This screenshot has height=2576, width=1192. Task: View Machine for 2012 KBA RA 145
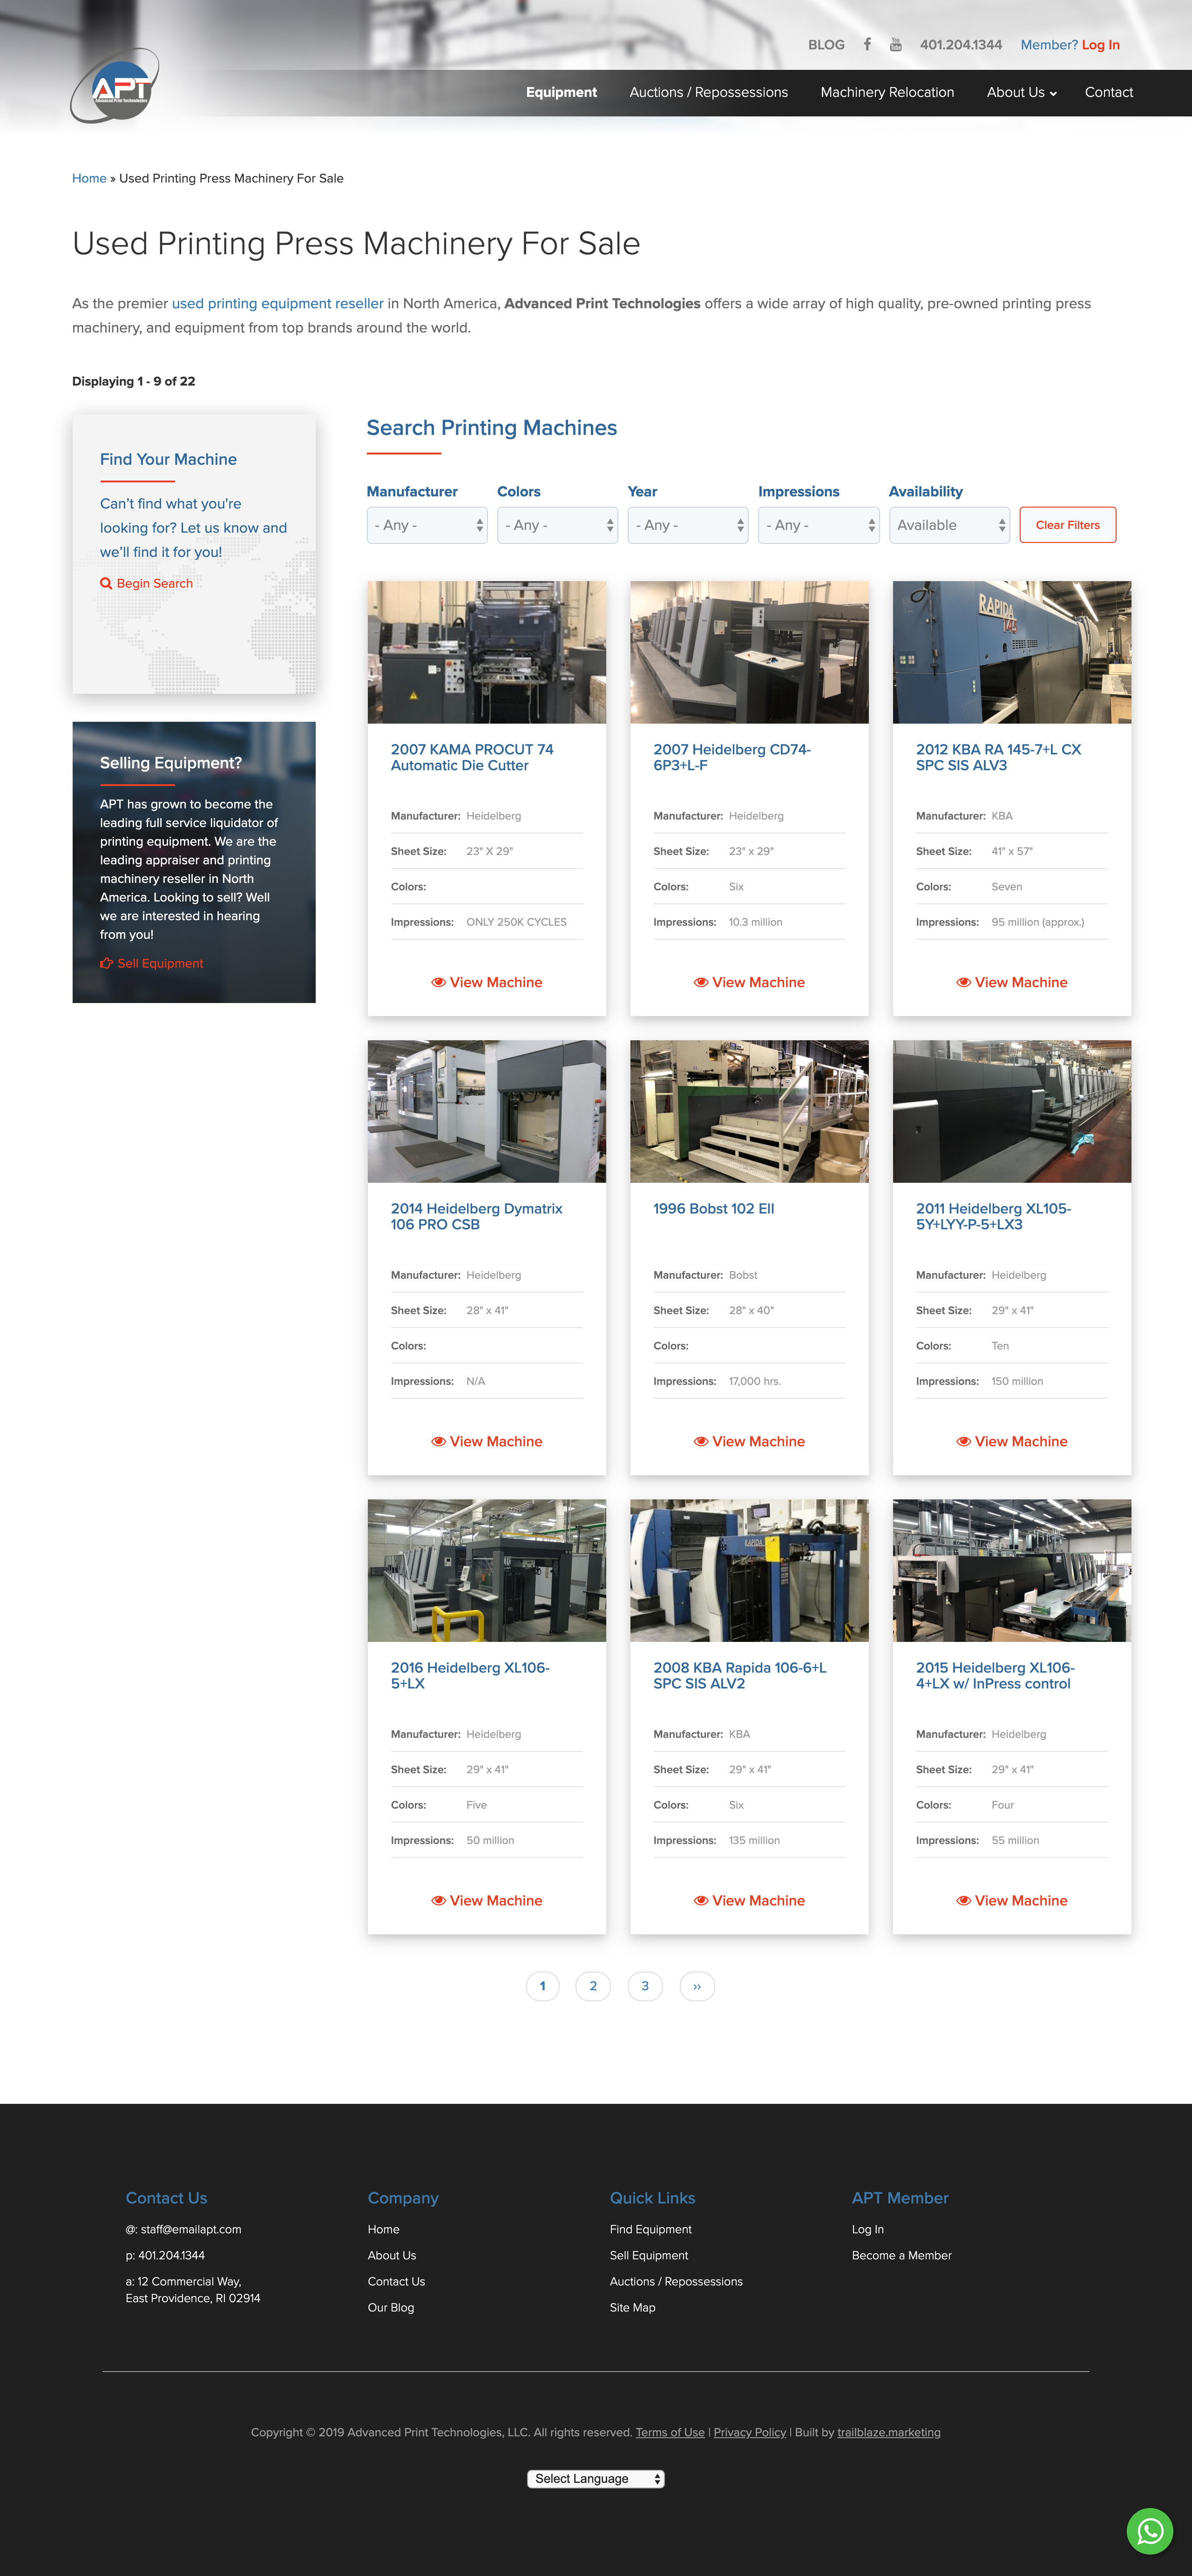[x=1012, y=982]
